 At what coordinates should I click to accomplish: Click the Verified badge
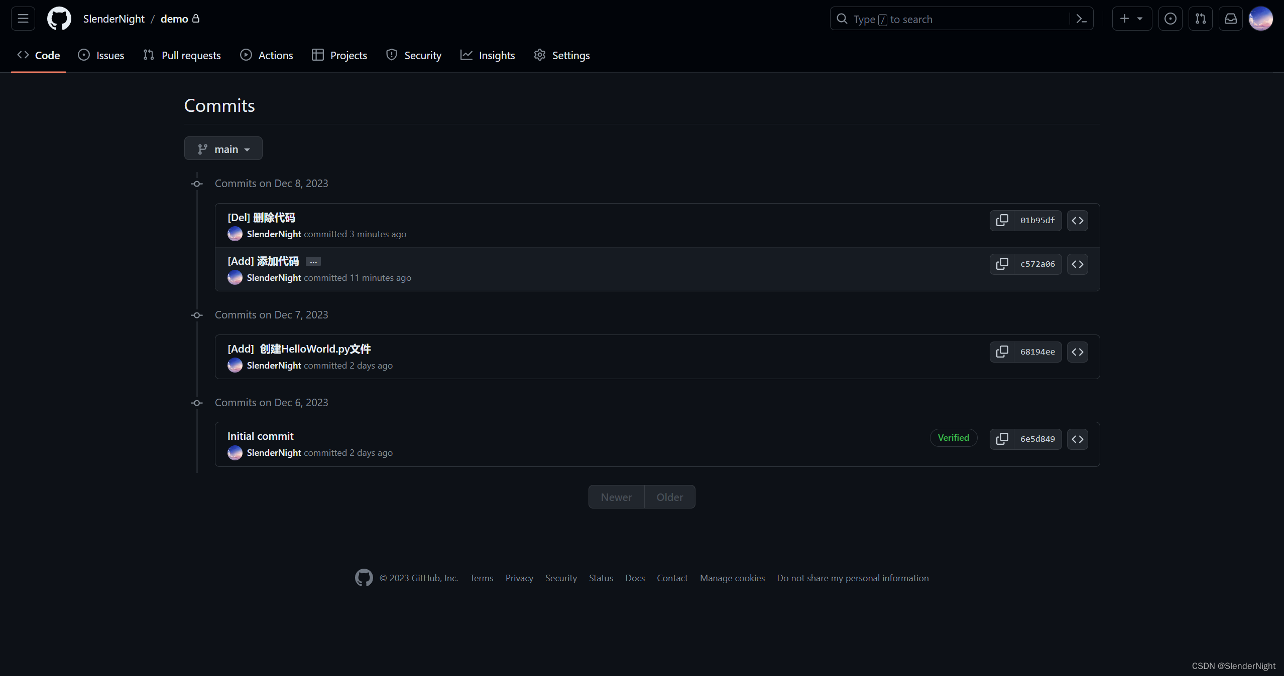[953, 438]
